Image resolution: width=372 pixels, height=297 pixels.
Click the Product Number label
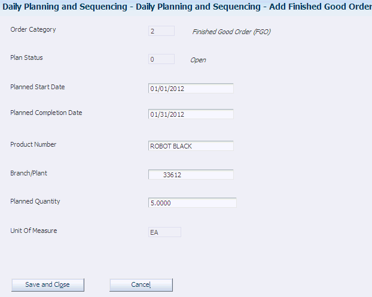(33, 144)
